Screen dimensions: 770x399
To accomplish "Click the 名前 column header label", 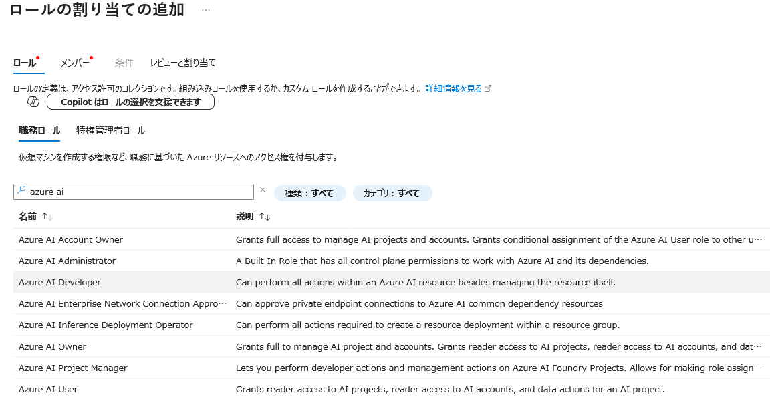I will 27,217.
